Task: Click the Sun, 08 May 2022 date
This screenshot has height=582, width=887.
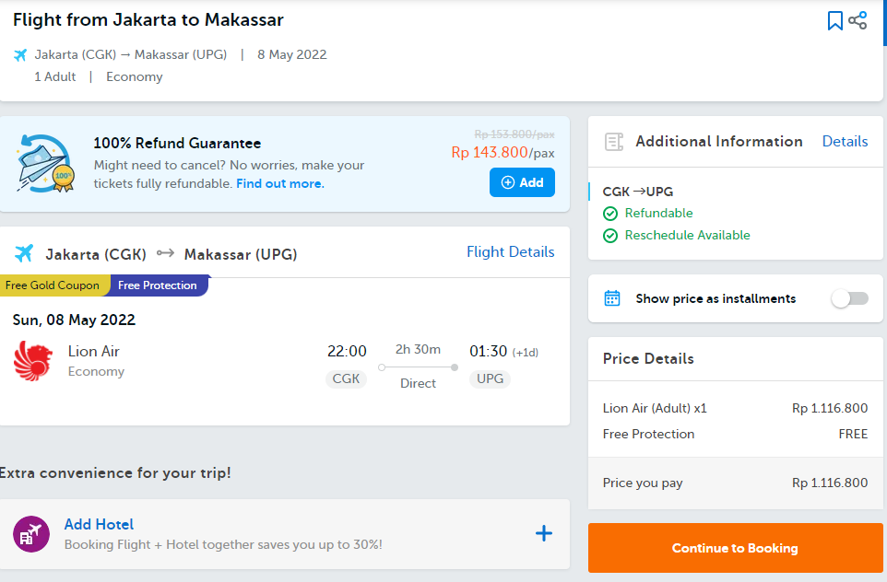Action: pos(74,320)
